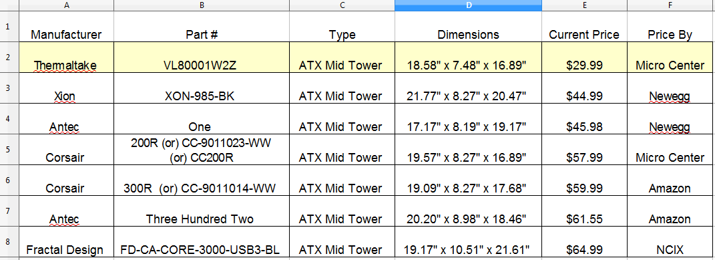Click the Manufacturer header cell
715x260 pixels.
click(x=67, y=27)
